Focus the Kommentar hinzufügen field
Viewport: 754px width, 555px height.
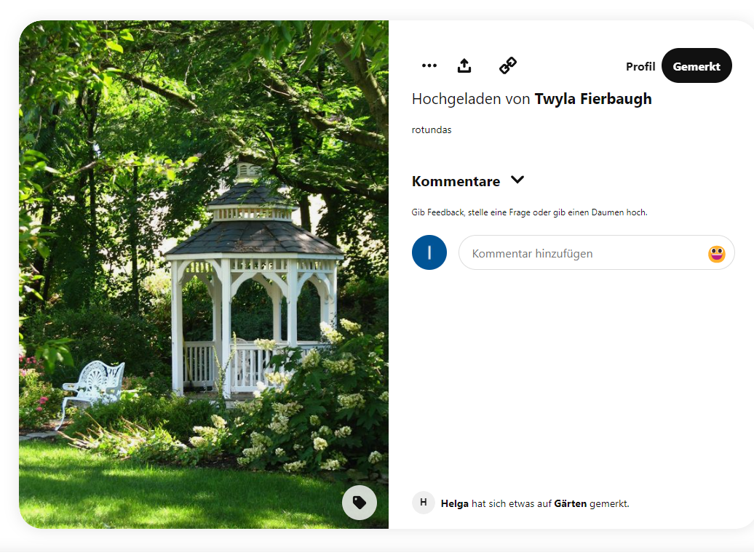coord(596,252)
